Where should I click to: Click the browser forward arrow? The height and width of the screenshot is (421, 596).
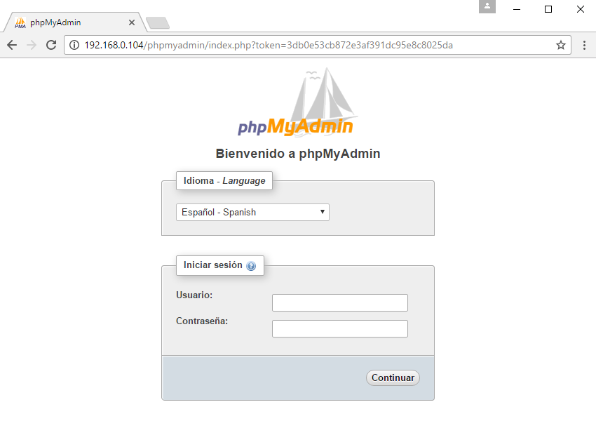32,45
